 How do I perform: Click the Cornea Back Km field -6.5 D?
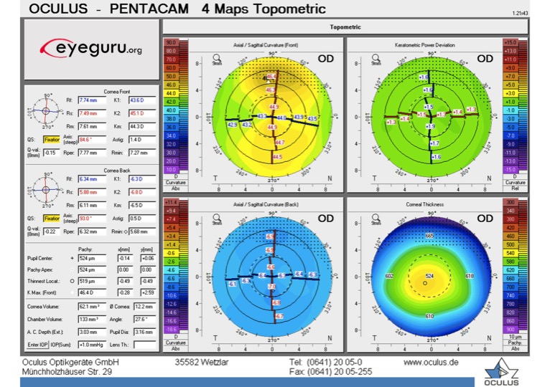point(142,205)
